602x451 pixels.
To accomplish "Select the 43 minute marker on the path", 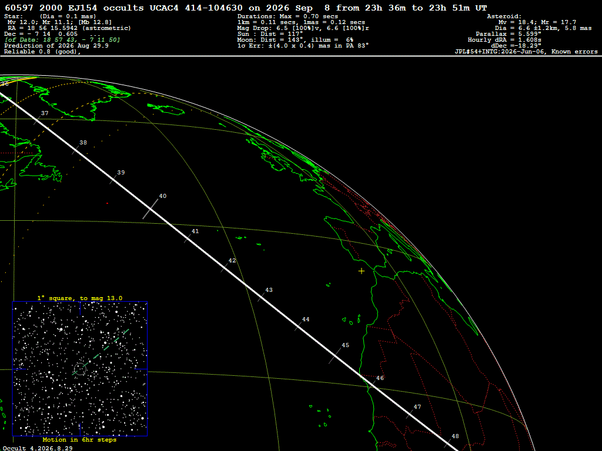I will click(x=269, y=290).
